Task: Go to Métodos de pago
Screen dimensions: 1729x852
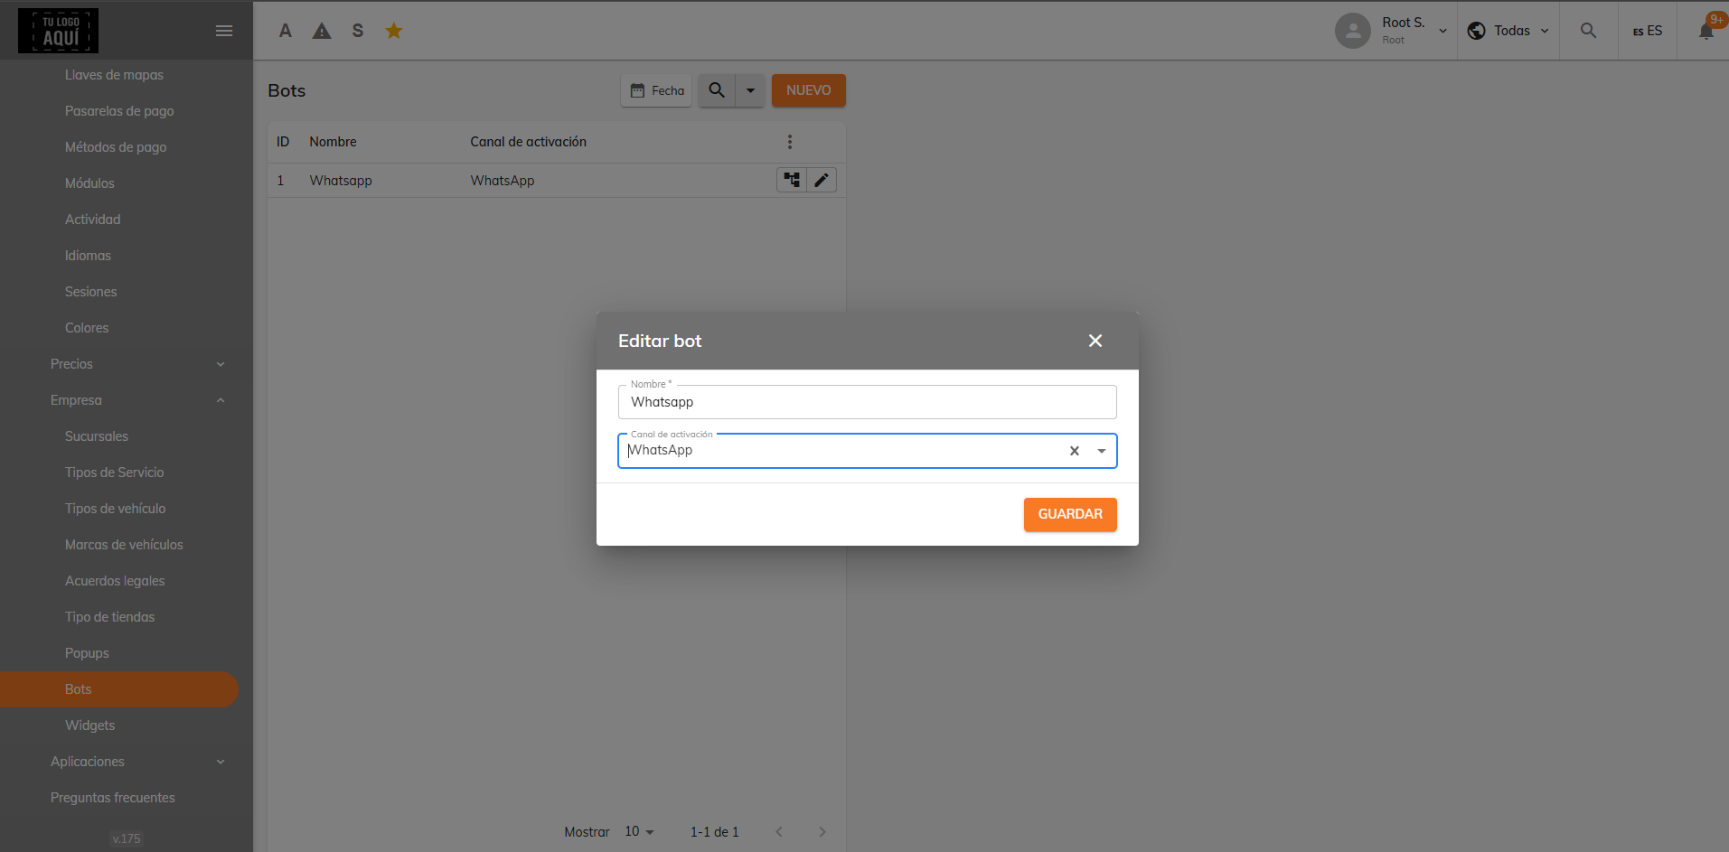Action: [x=116, y=147]
